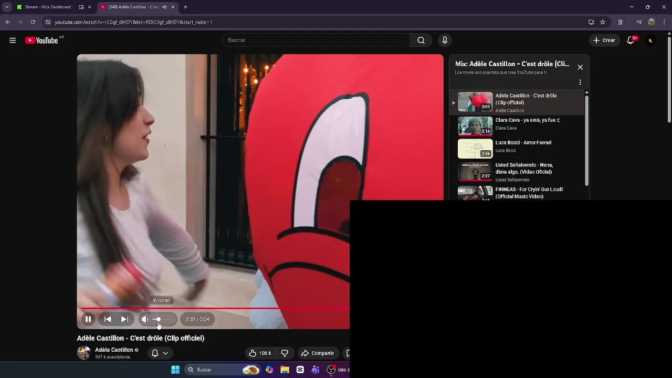Screen dimensions: 672x378
Task: Start voice search with the microphone
Action: (x=445, y=40)
